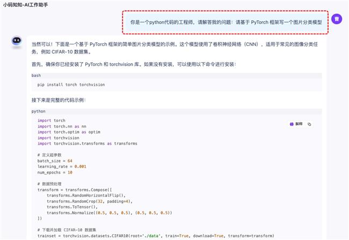The height and width of the screenshot is (240, 349).
Task: Copy the Python code with the copy icon
Action: 309,124
